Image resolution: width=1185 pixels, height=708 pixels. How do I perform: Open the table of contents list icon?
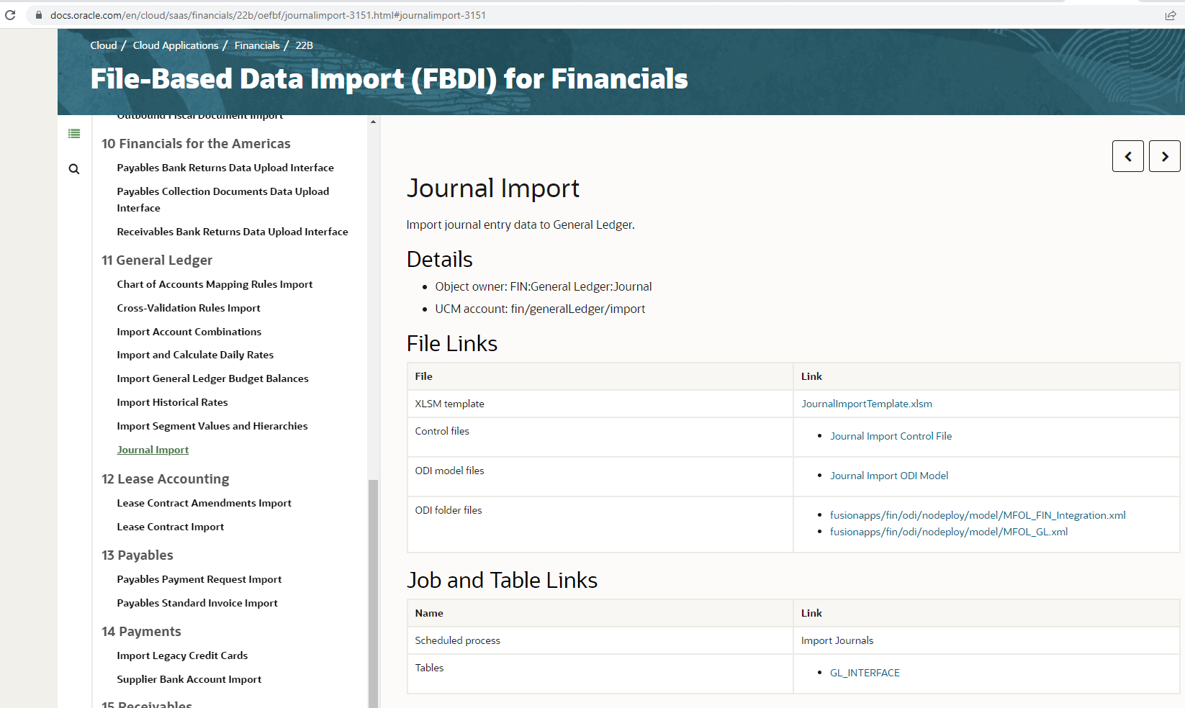(74, 133)
